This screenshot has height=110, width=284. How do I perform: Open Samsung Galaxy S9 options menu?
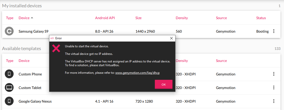click(x=274, y=31)
